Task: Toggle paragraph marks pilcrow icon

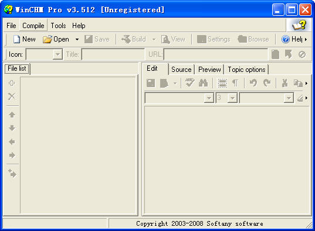Action: click(x=235, y=83)
